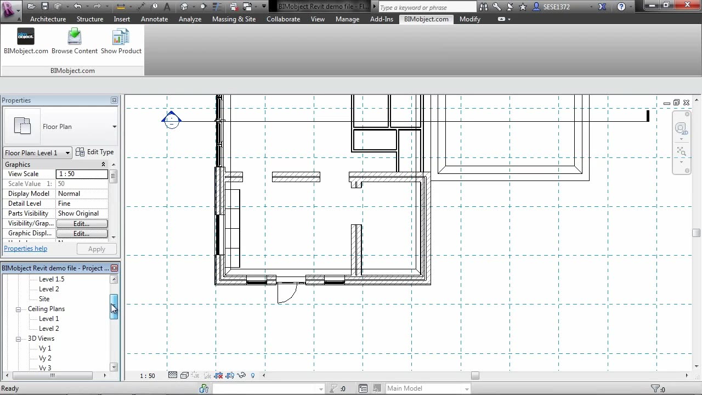Open the Annotate ribbon tab
The width and height of the screenshot is (702, 395).
(155, 19)
